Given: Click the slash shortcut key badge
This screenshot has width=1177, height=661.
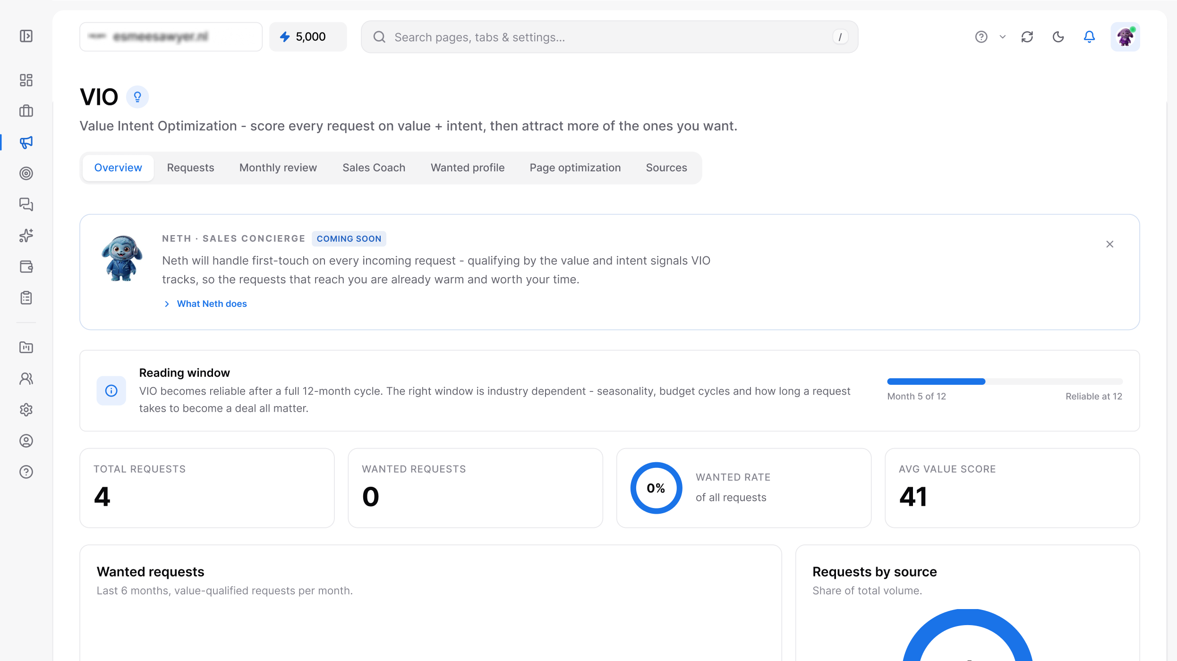Looking at the screenshot, I should pos(840,37).
